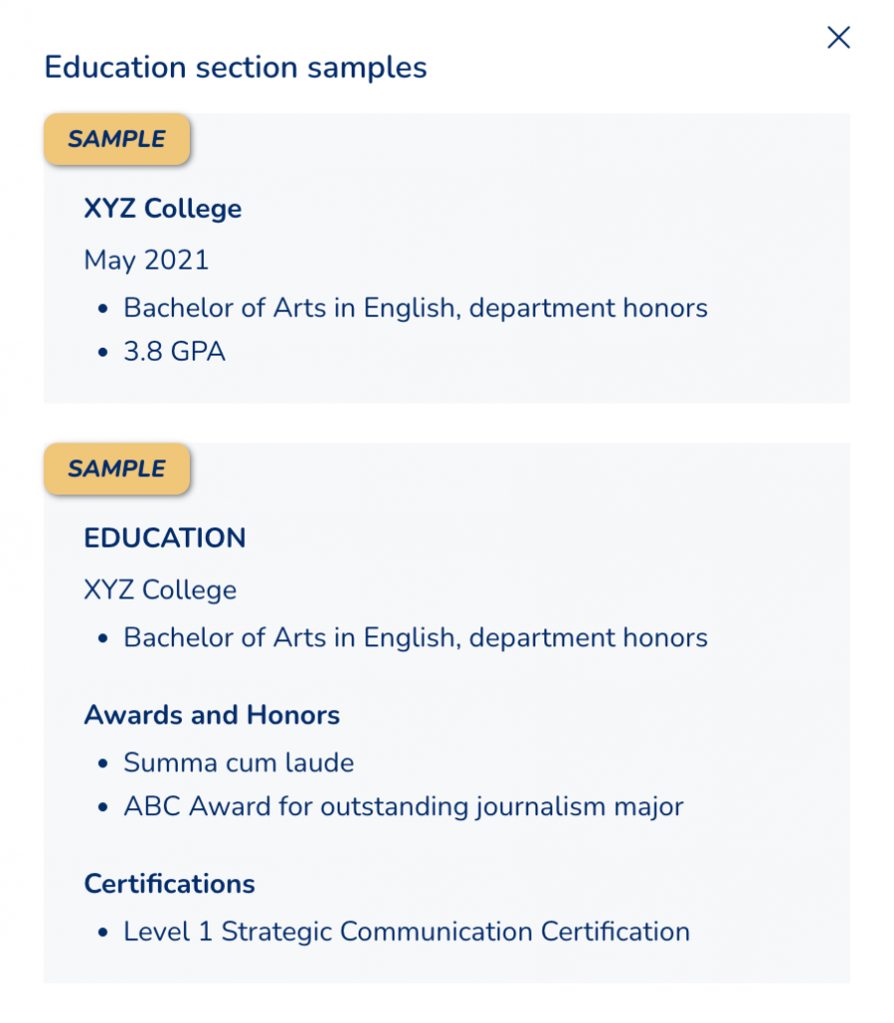The image size is (894, 1023).
Task: Click the bullet dot before 'ABC Award'
Action: click(x=103, y=807)
